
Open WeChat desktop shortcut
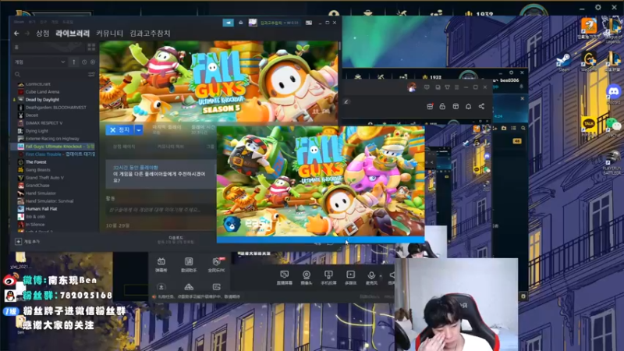[613, 127]
